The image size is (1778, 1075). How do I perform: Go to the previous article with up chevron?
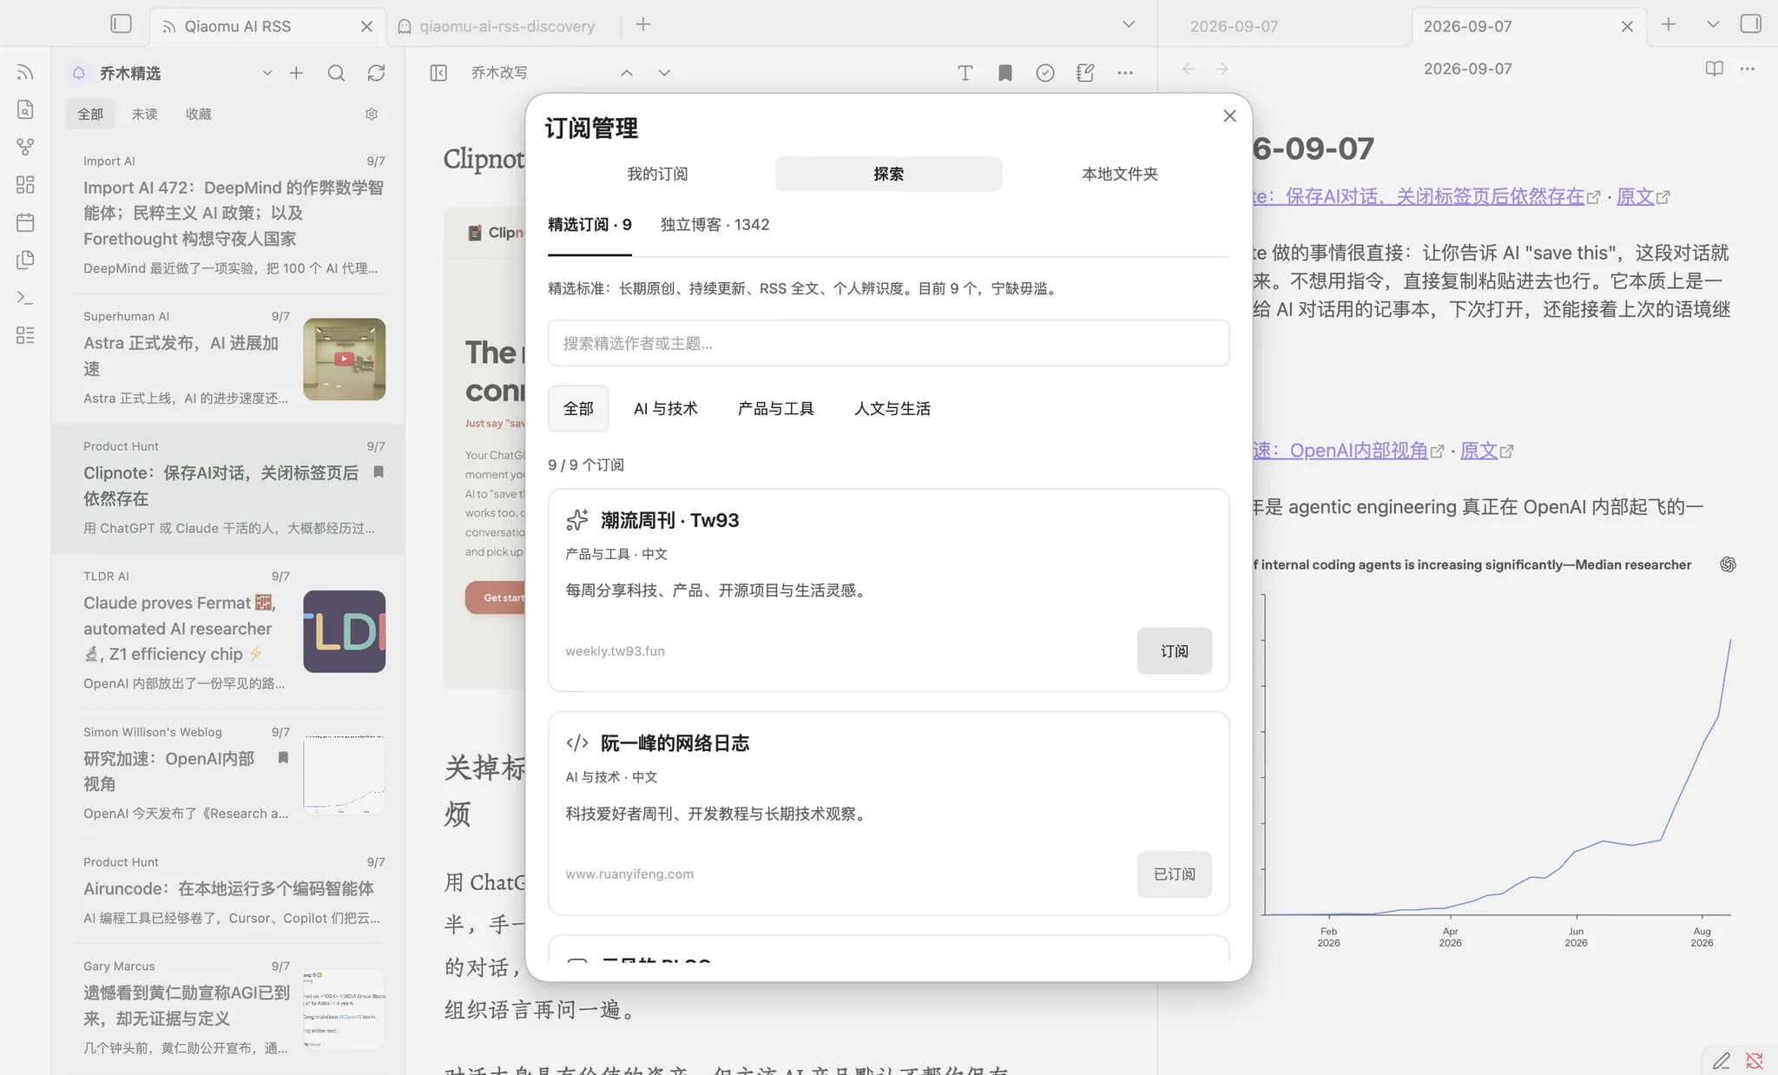tap(627, 73)
